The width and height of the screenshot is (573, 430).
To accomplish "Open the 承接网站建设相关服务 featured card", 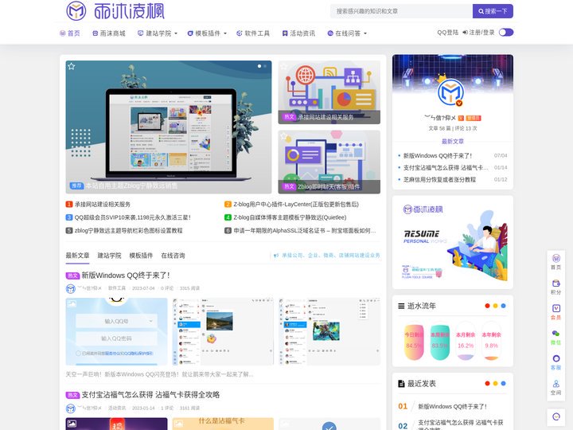I will (329, 92).
